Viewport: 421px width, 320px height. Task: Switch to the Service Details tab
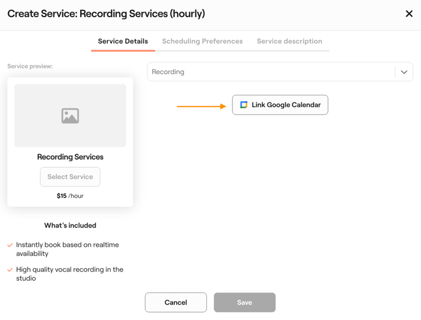tap(123, 42)
